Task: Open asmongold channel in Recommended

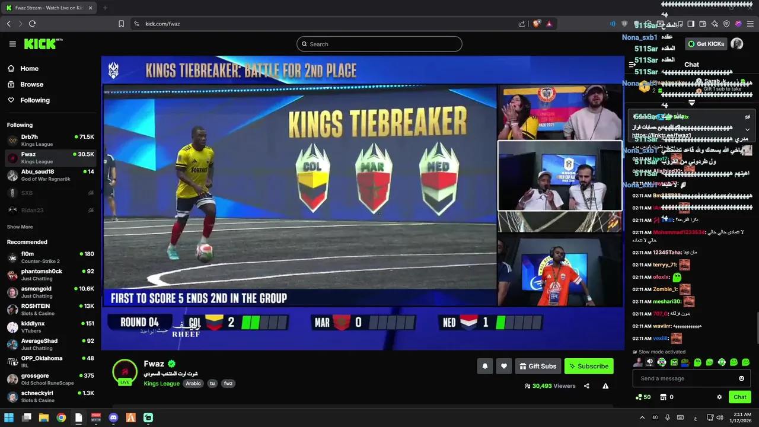Action: click(x=50, y=292)
